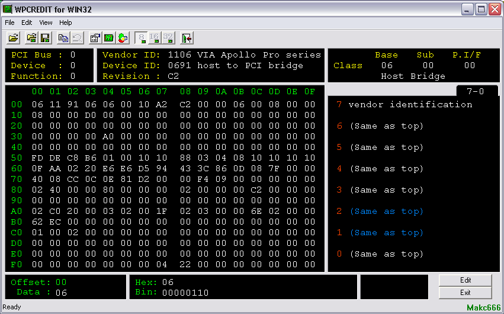The image size is (504, 314).
Task: Select hex byte D0 in row 10
Action: 91,115
